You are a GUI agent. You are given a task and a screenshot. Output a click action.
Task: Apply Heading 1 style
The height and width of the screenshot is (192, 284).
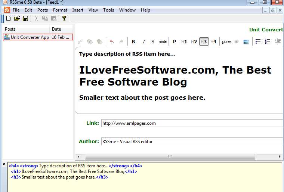tap(184, 42)
